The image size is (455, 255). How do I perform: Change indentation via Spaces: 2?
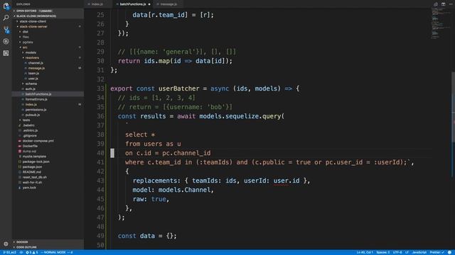tap(382, 252)
